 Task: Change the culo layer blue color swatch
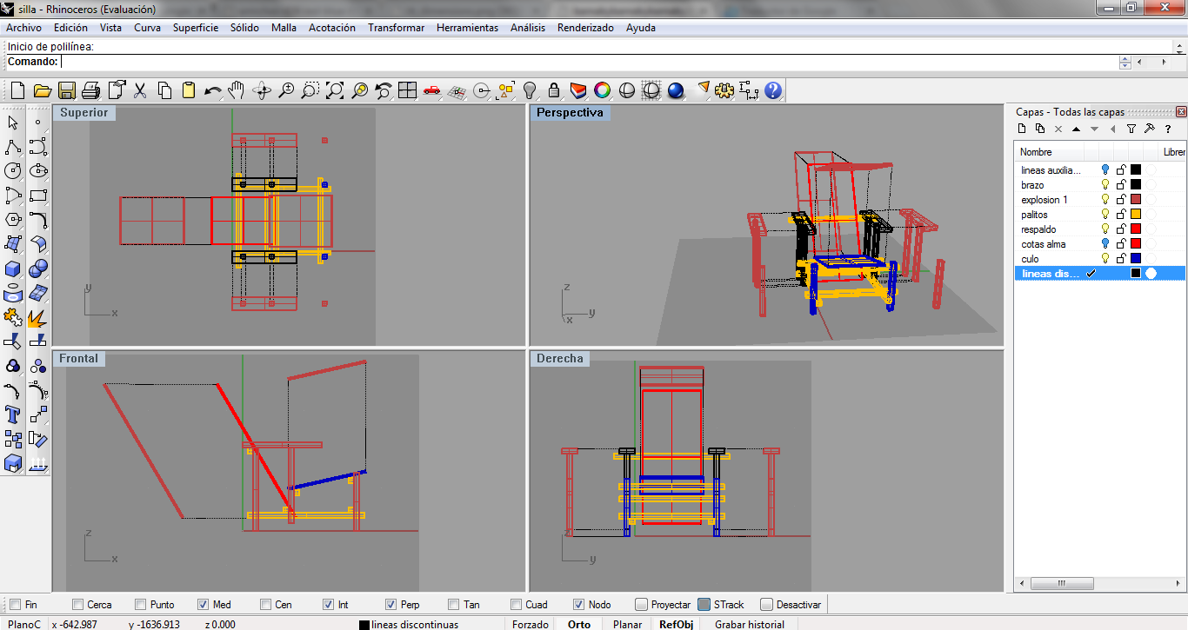tap(1135, 259)
